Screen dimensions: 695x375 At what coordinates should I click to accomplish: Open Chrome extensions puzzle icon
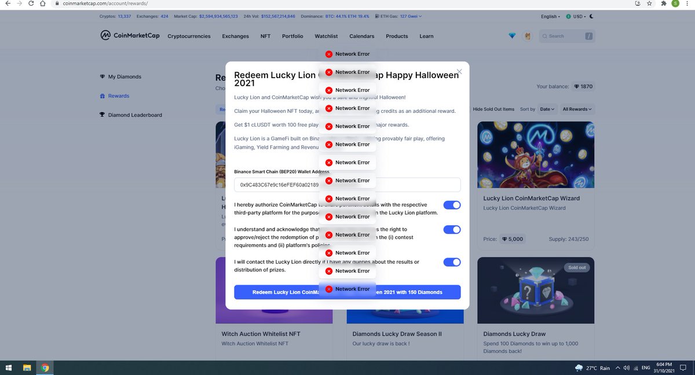663,3
